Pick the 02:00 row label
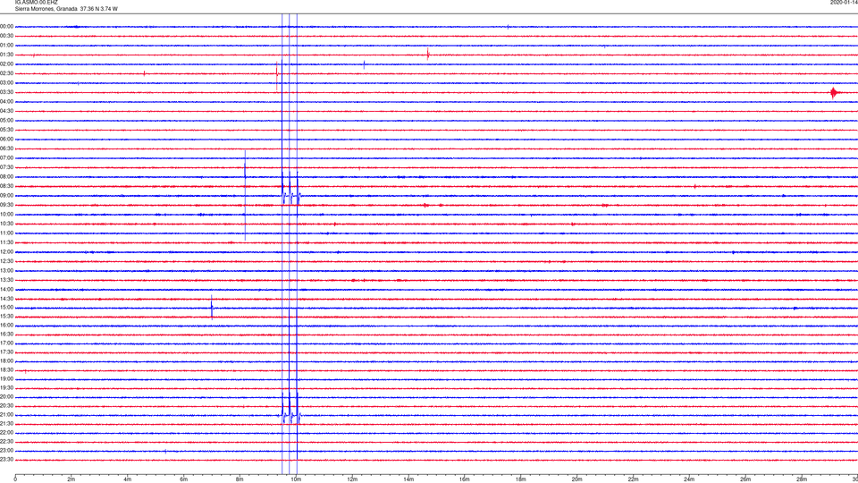Viewport: 858px width, 483px height. click(x=7, y=64)
